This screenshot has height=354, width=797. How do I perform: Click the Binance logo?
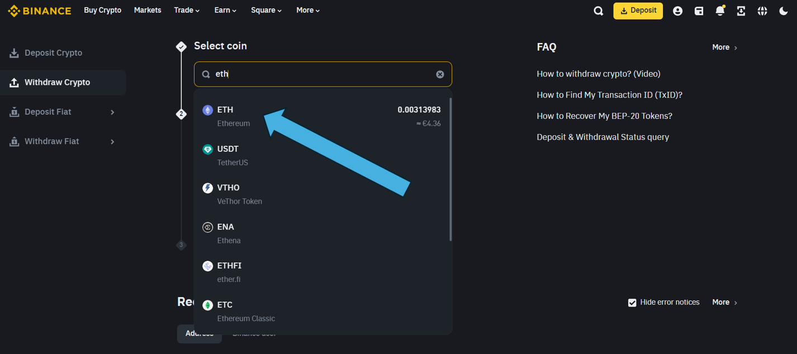point(40,11)
